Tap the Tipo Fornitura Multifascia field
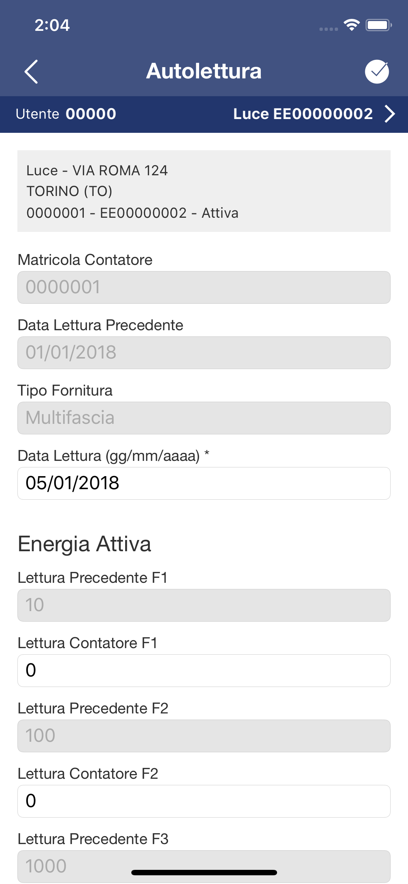408x884 pixels. (204, 418)
